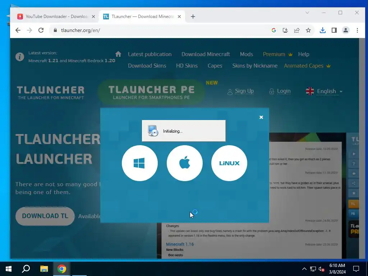Go back to previous page
Viewport: 368px width, 276px height.
pyautogui.click(x=18, y=30)
